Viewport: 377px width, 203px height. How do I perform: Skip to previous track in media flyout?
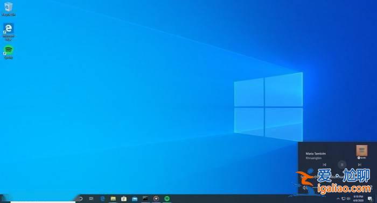coord(324,165)
